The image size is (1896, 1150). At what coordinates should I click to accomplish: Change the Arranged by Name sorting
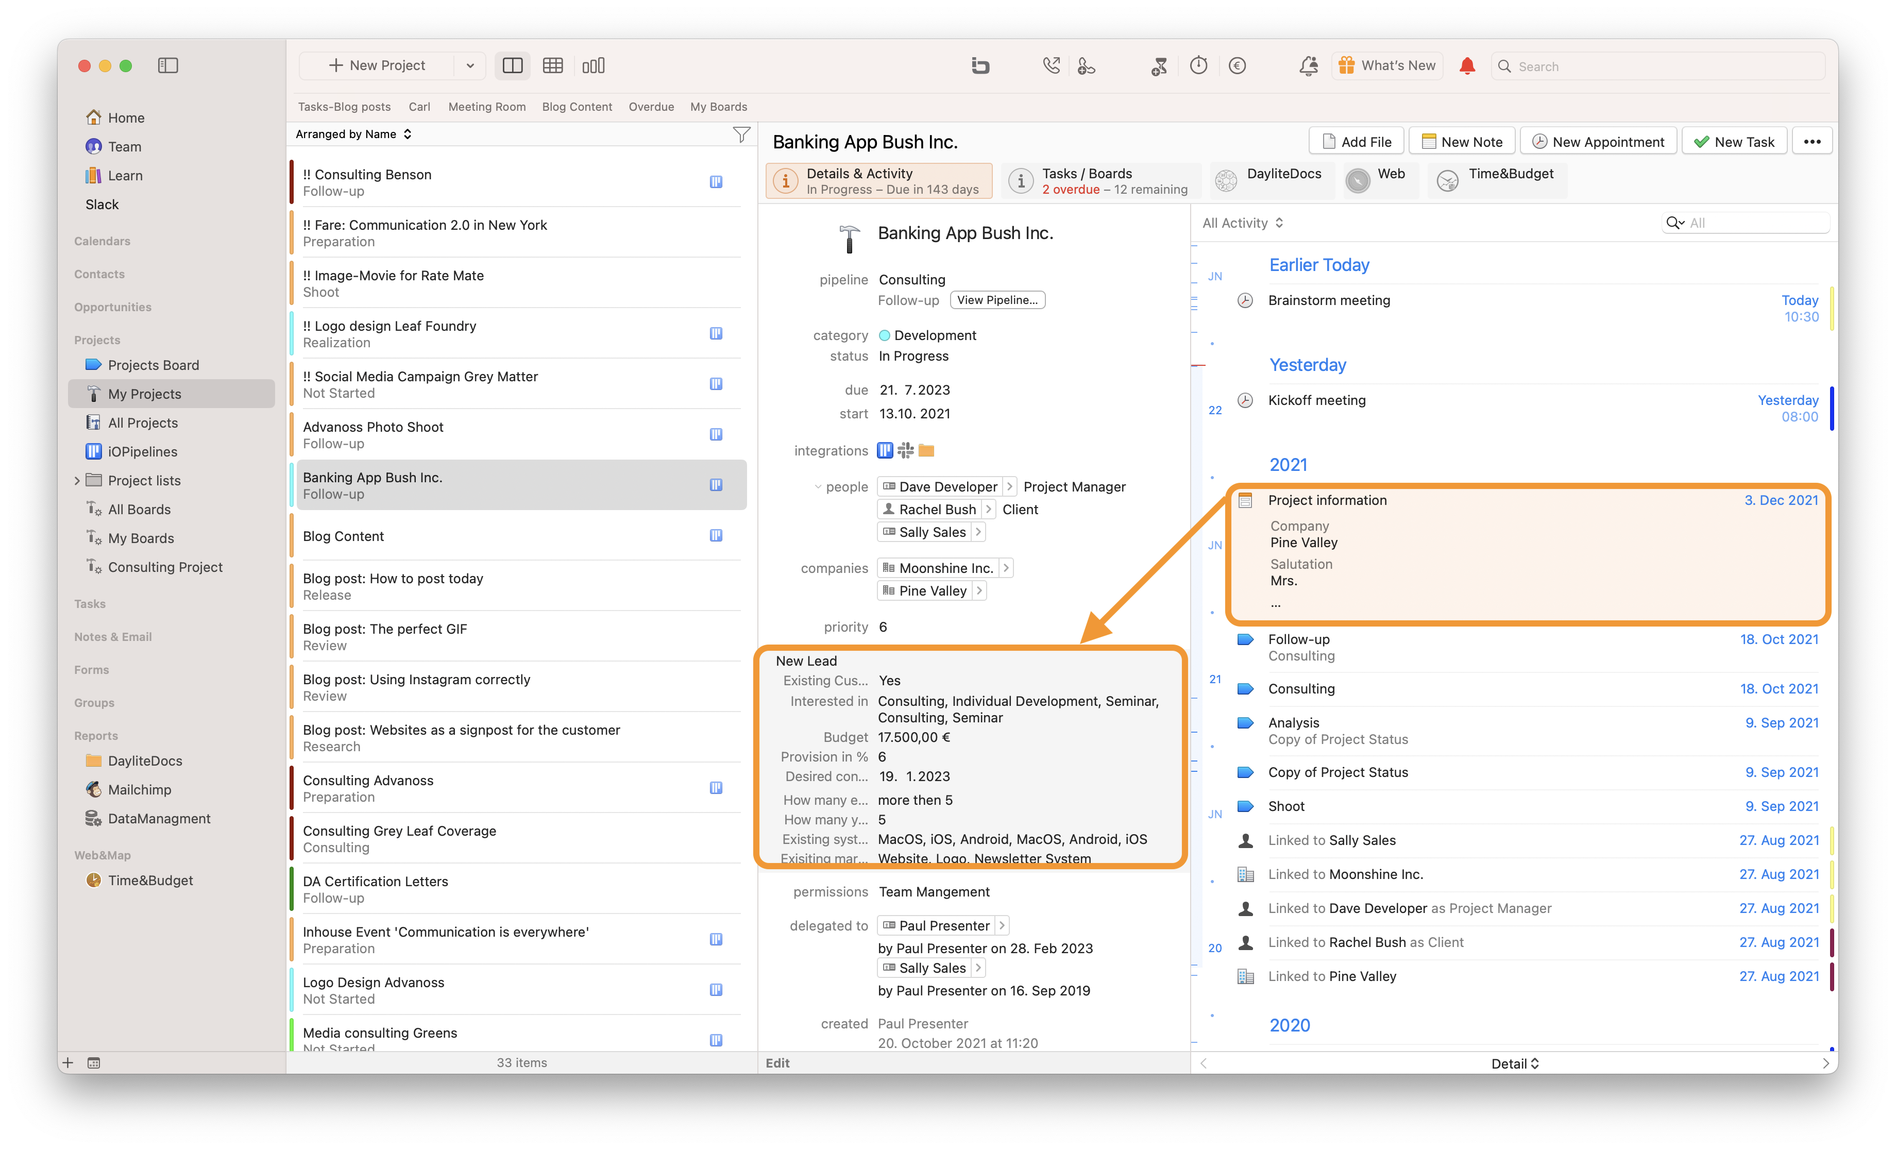354,134
